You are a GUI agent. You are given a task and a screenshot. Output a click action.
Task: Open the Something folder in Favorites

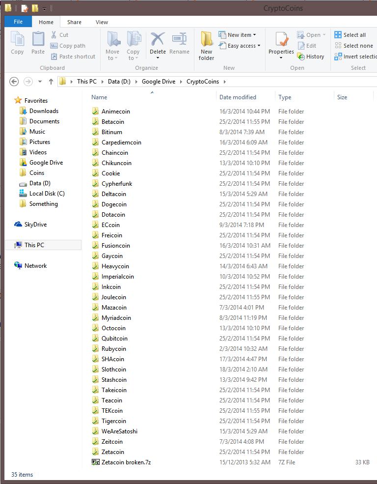38,204
